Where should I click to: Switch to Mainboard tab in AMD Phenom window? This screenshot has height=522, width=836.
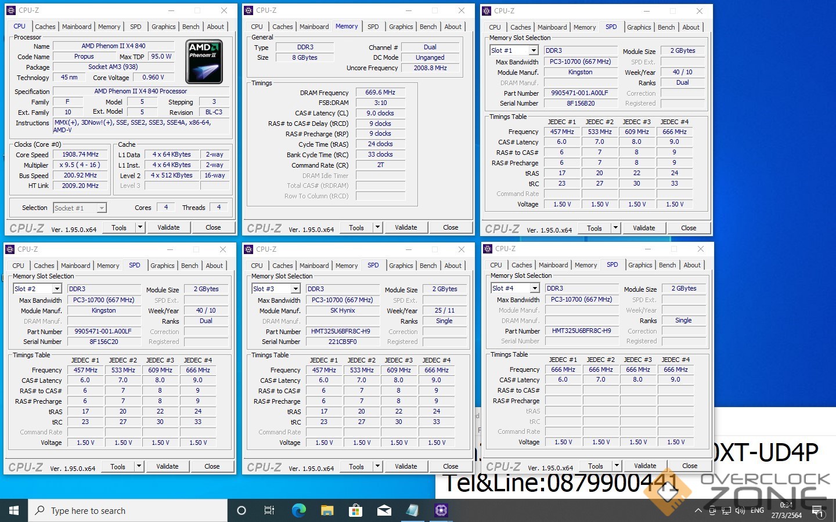pyautogui.click(x=77, y=27)
